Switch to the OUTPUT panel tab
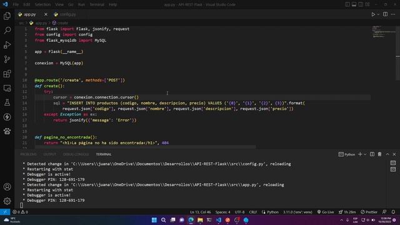400x225 pixels. click(x=50, y=154)
